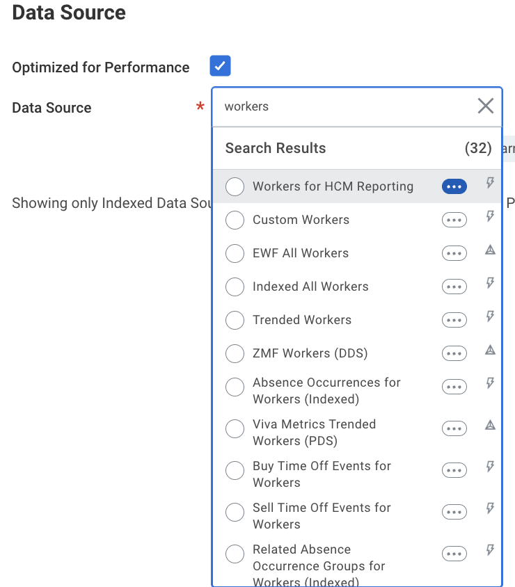Uncheck Optimized for Performance checkbox
The height and width of the screenshot is (587, 515).
(220, 67)
